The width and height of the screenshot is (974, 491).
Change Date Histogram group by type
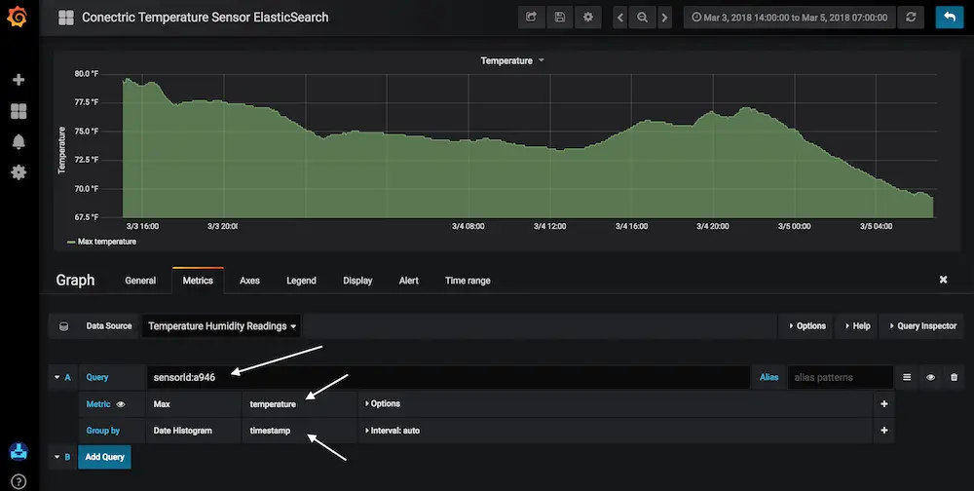193,430
